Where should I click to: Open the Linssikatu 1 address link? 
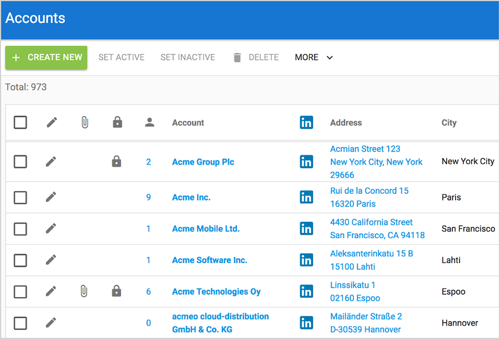(355, 291)
